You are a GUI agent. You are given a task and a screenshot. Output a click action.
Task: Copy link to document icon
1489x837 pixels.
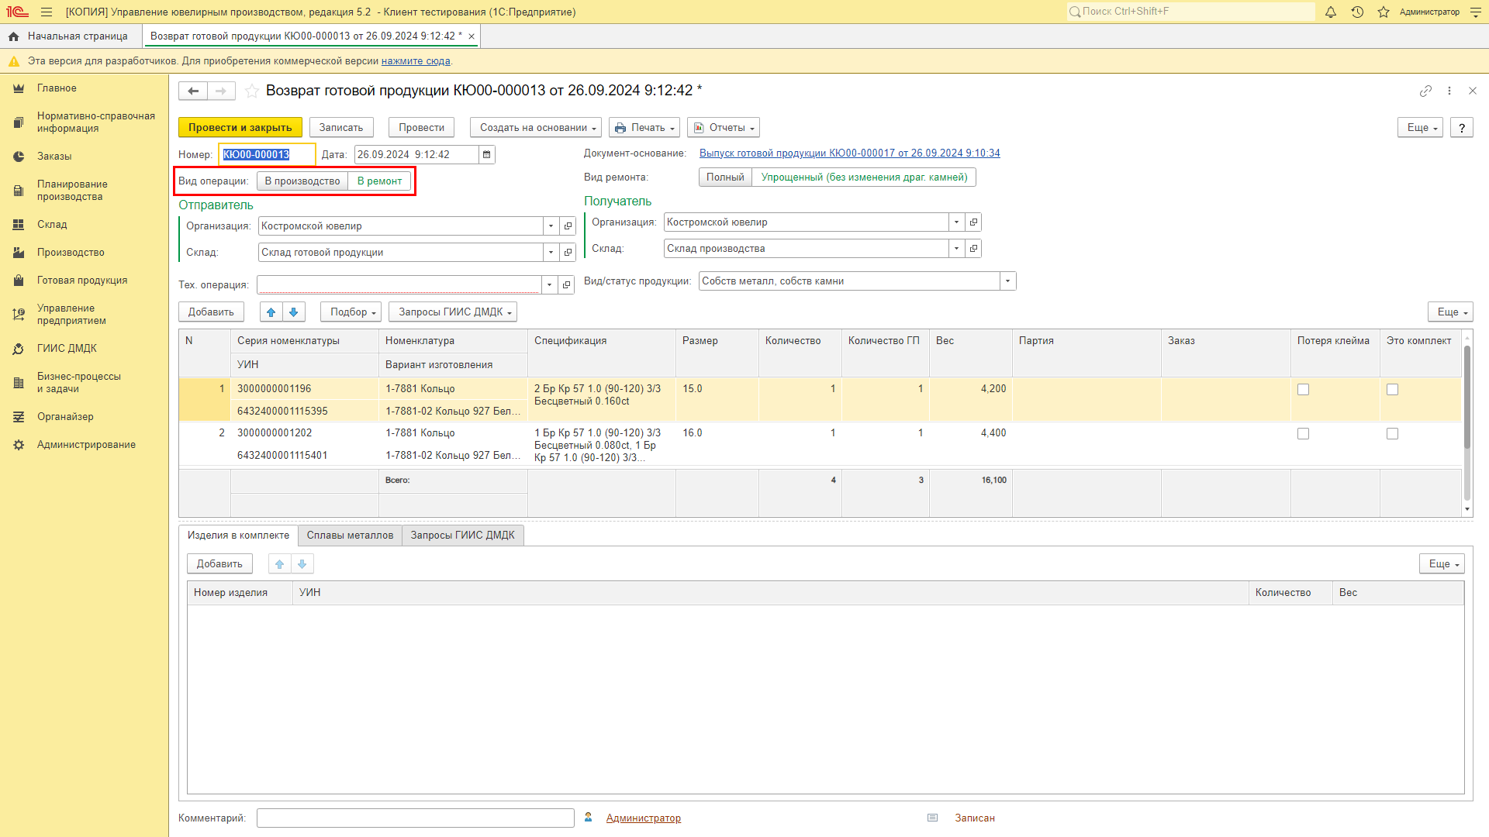(1425, 91)
